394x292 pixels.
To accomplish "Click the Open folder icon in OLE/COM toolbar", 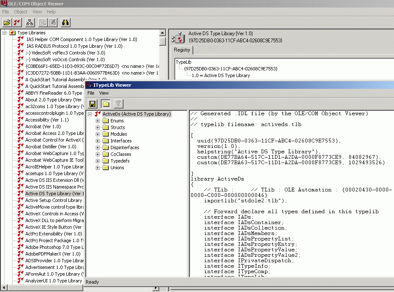I will point(7,23).
